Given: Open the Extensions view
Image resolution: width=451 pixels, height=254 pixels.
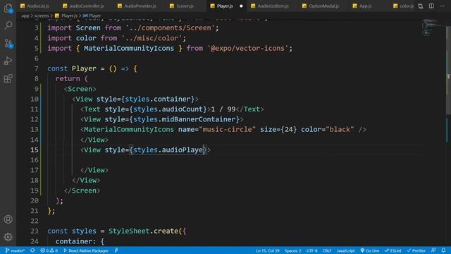Looking at the screenshot, I should pos(8,78).
